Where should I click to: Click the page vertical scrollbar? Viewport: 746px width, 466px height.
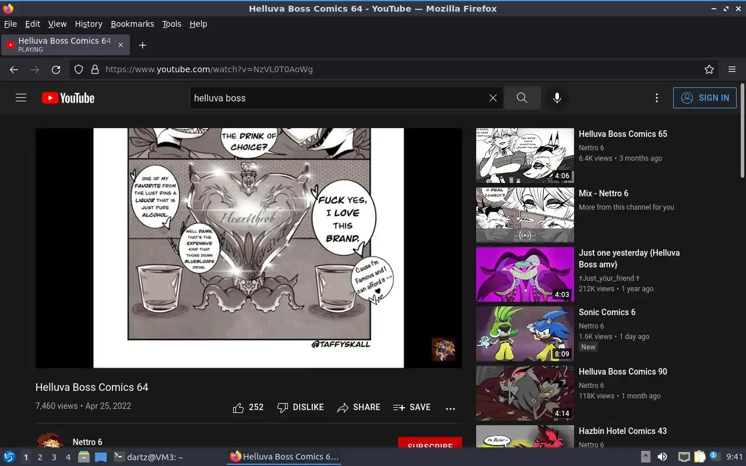coord(743,130)
